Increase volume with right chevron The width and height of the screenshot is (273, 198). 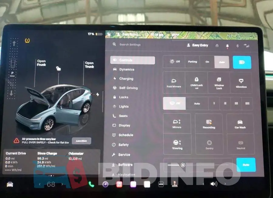pyautogui.click(x=225, y=183)
